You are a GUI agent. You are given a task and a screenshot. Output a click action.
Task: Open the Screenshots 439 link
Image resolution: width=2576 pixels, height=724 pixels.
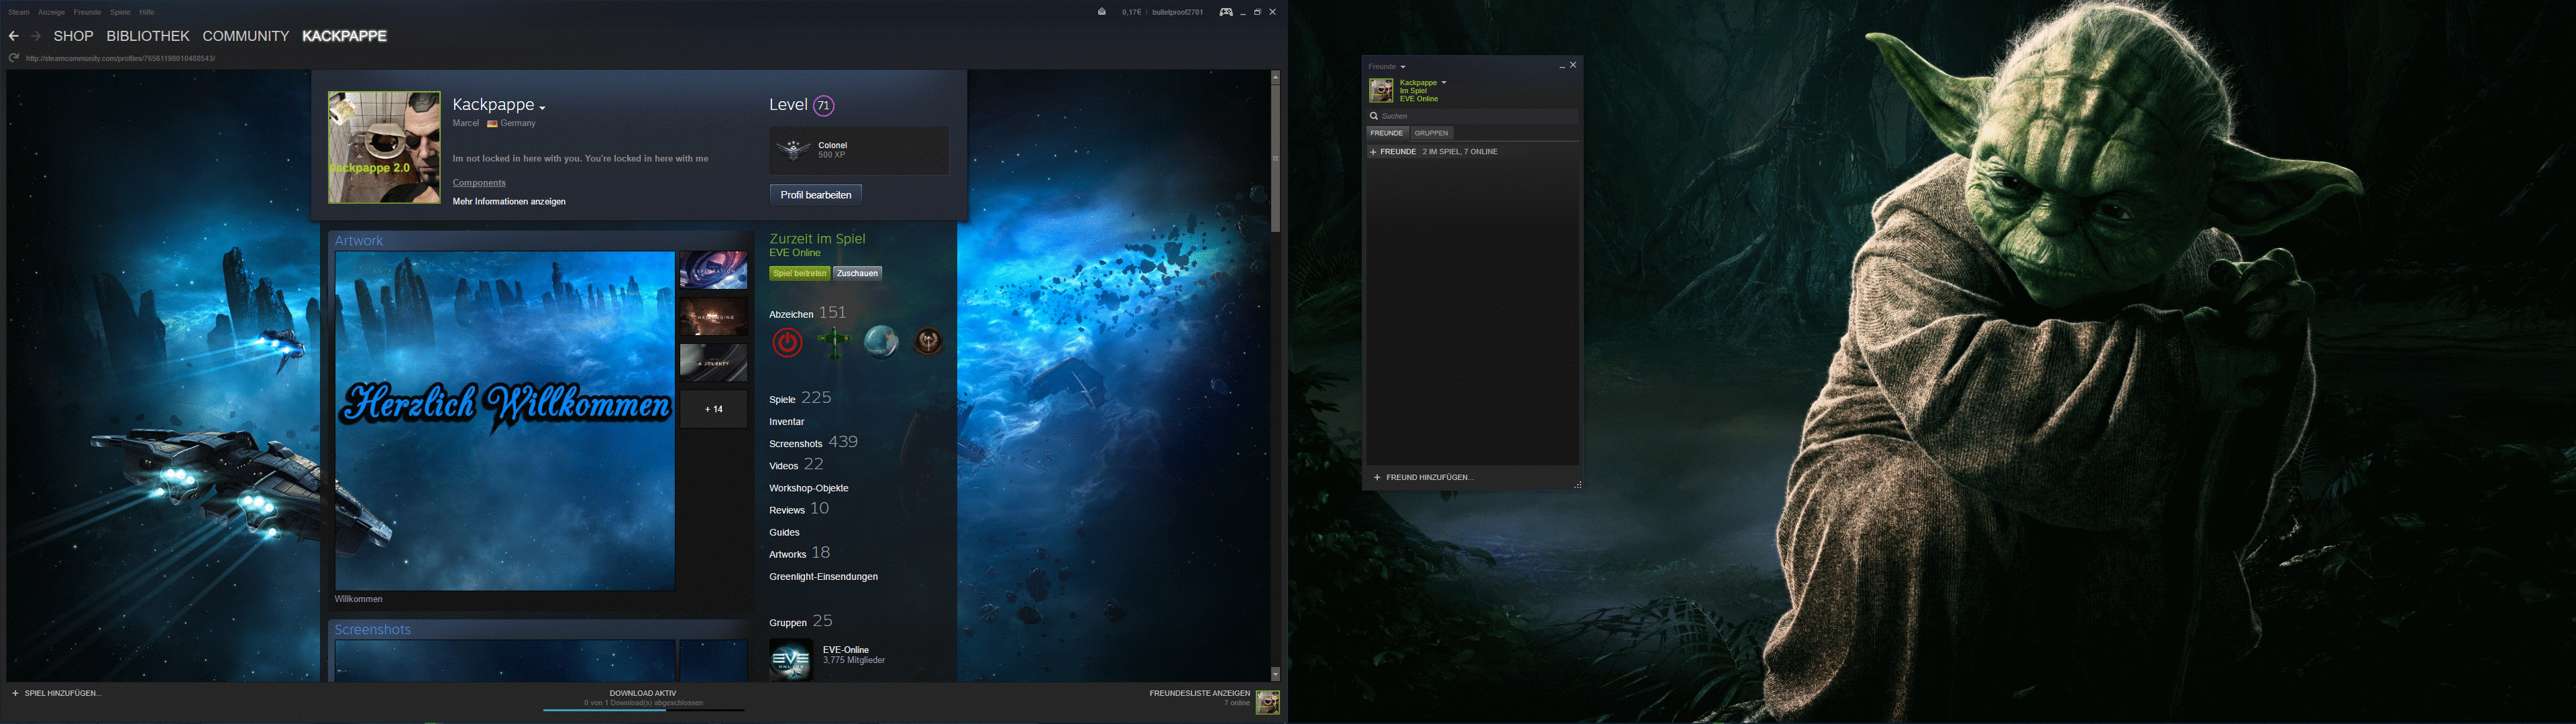pyautogui.click(x=813, y=442)
